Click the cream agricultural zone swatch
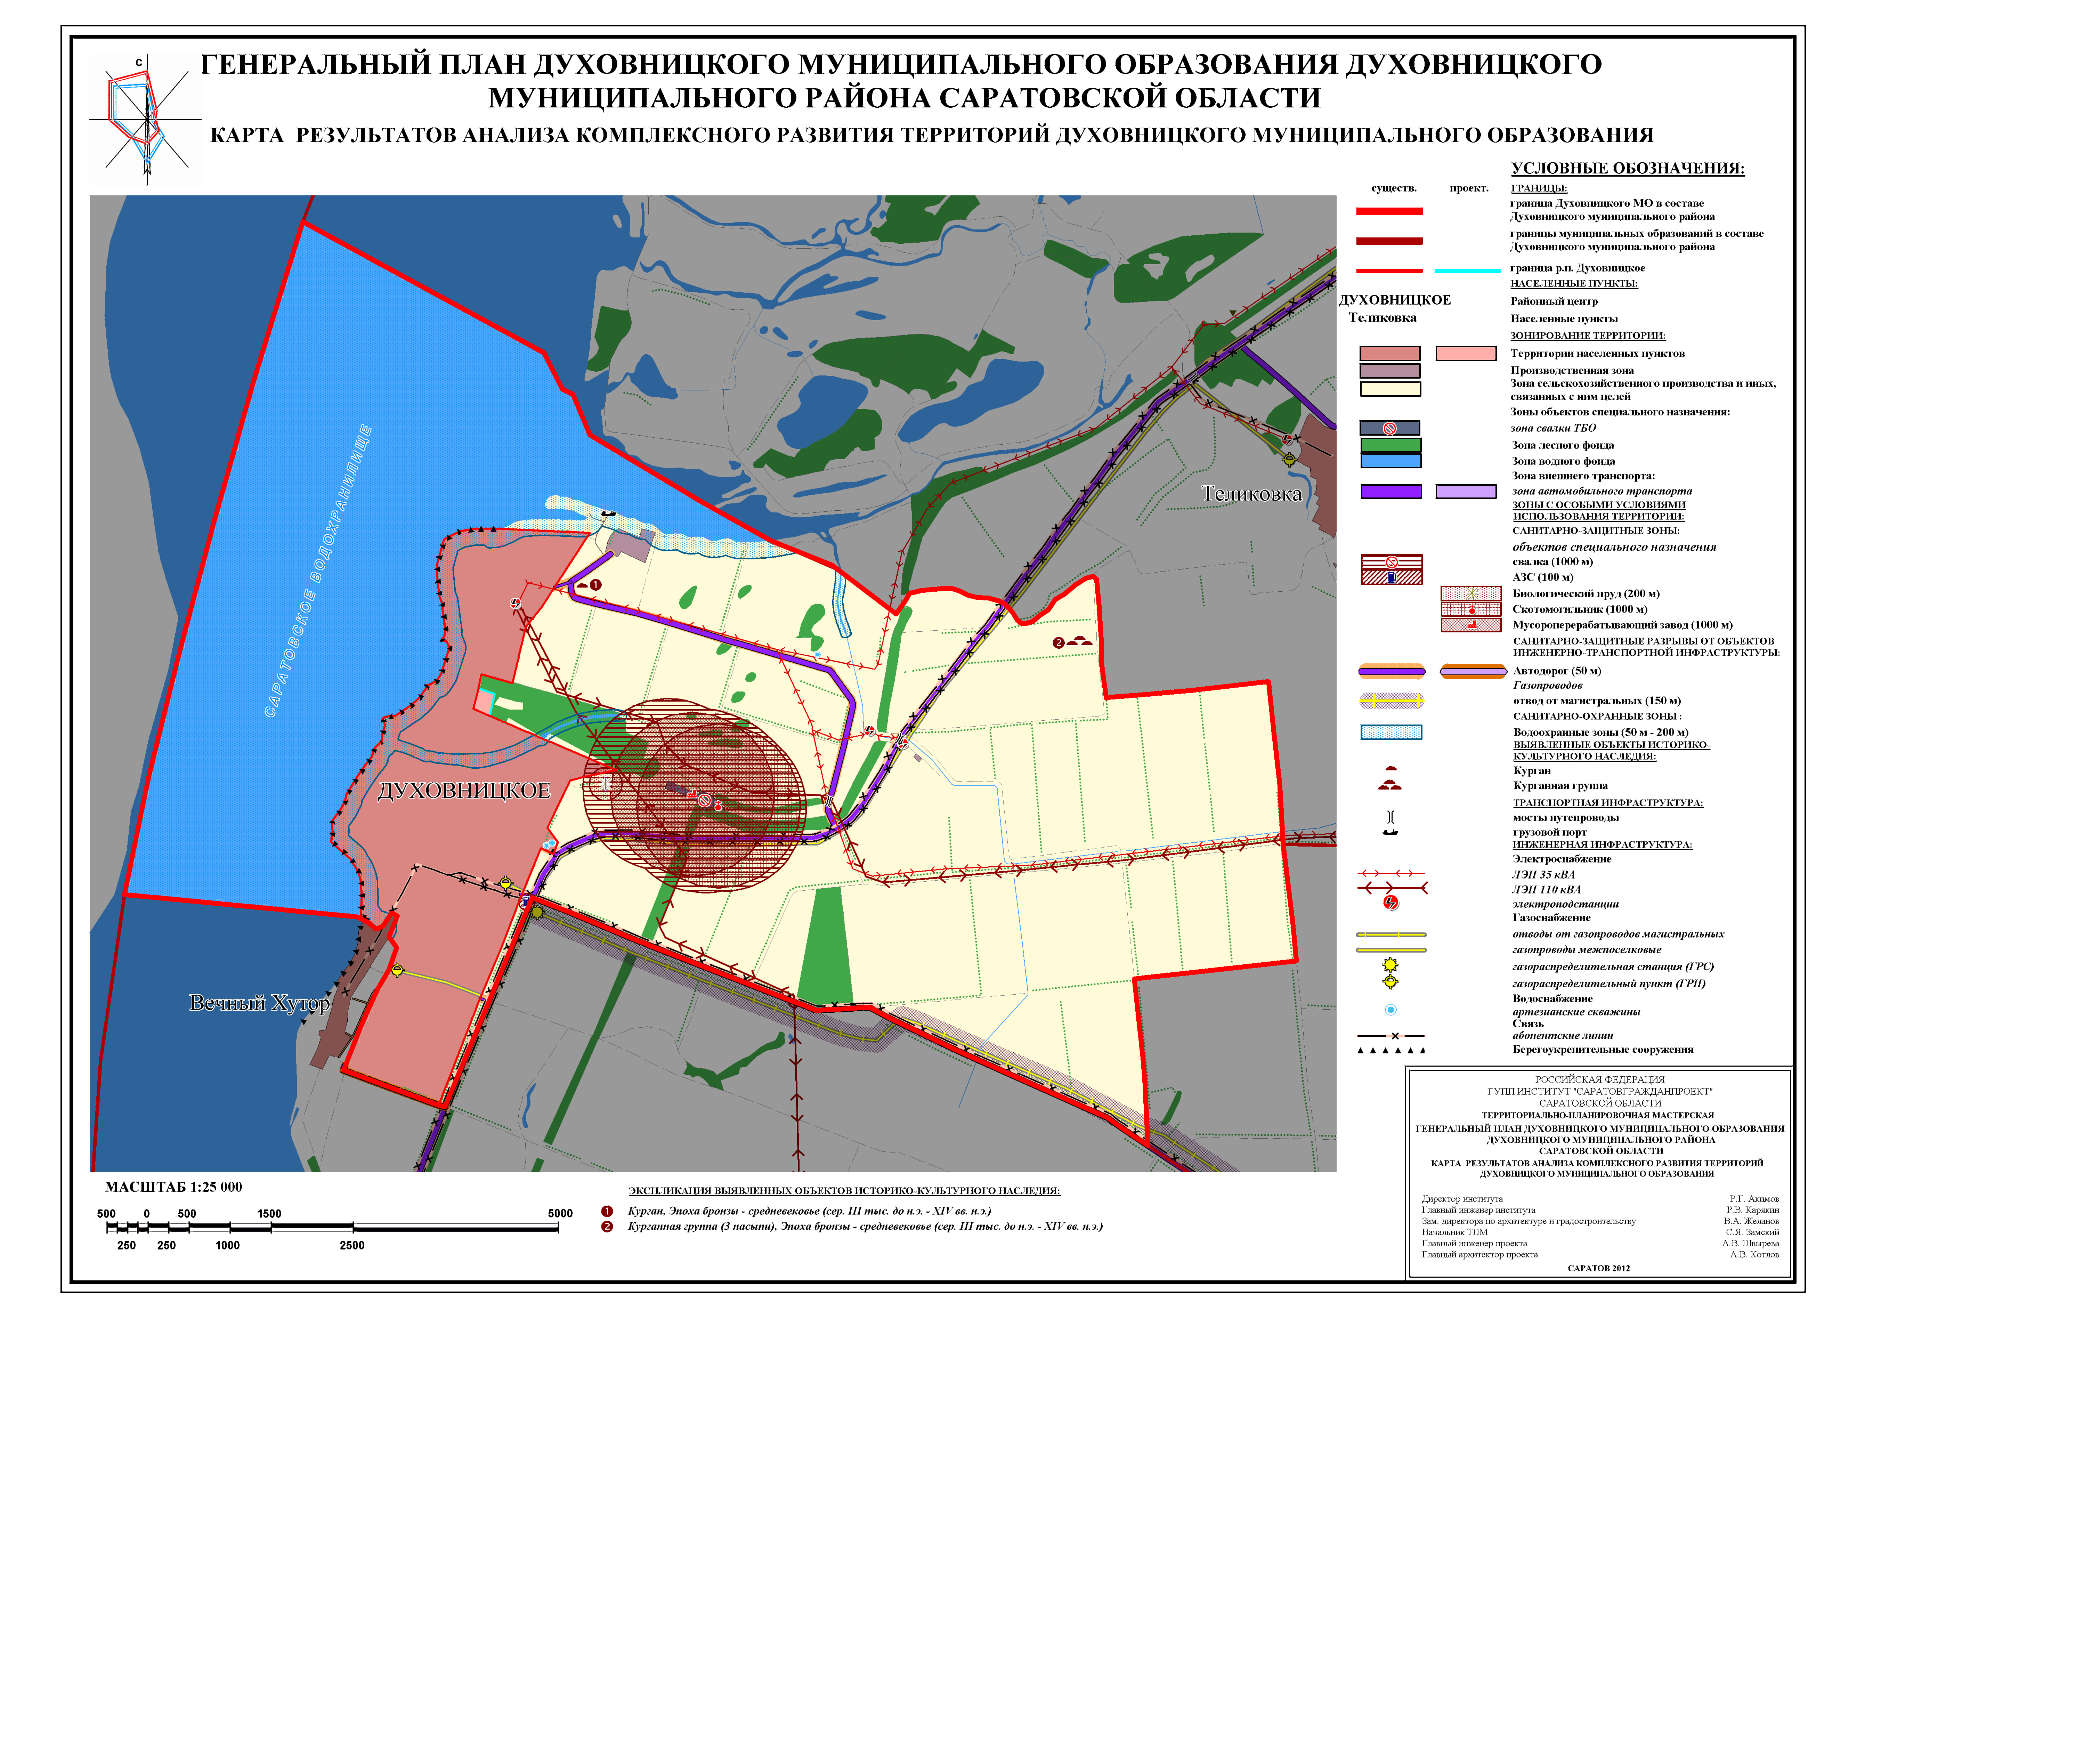The image size is (2100, 1756). (x=1390, y=389)
